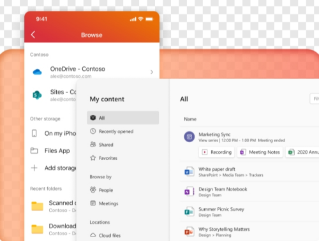The height and width of the screenshot is (241, 319).
Task: Click the Cloud files cloud icon
Action: pyautogui.click(x=93, y=235)
